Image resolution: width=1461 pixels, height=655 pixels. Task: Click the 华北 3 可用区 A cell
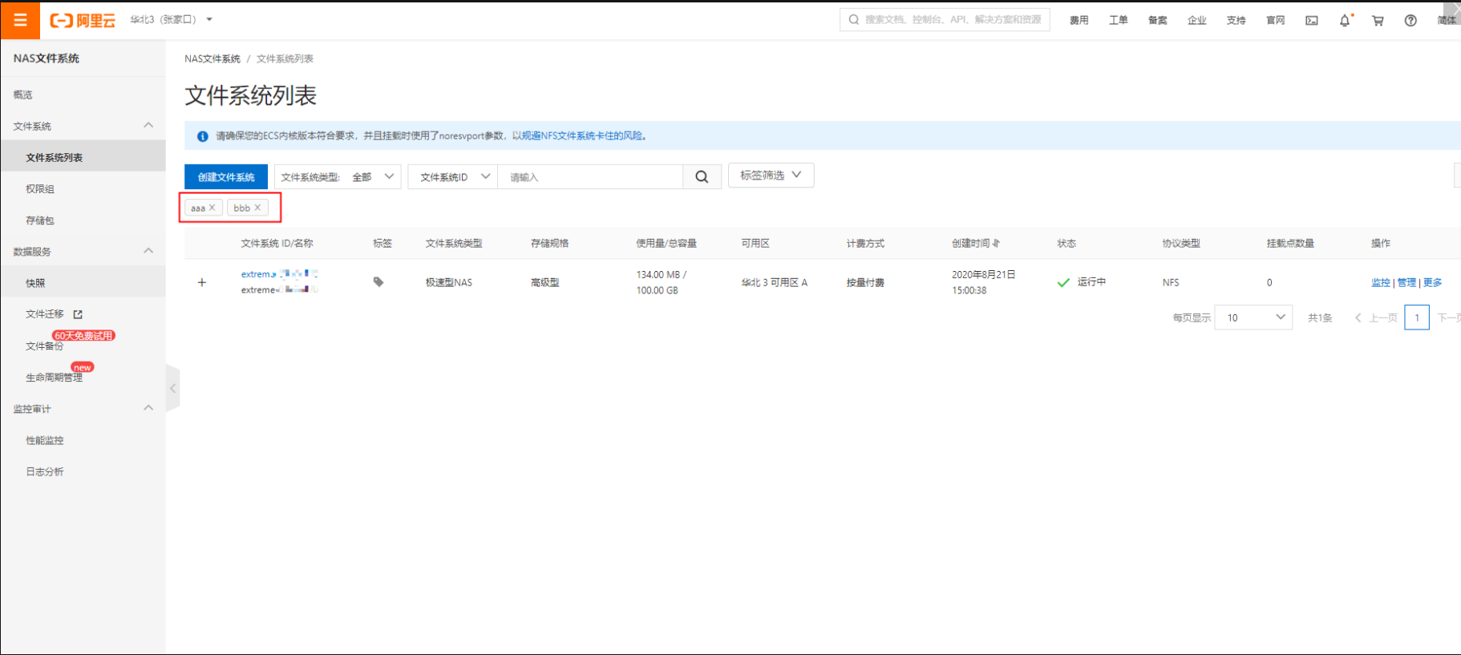(x=775, y=282)
